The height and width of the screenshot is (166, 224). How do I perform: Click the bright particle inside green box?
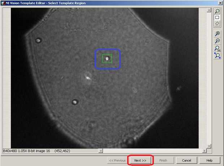tap(107, 58)
